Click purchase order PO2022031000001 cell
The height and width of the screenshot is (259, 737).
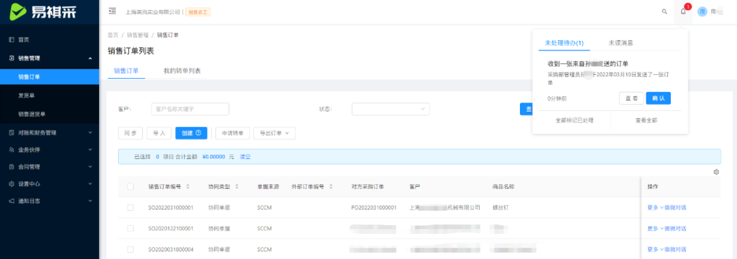point(374,207)
